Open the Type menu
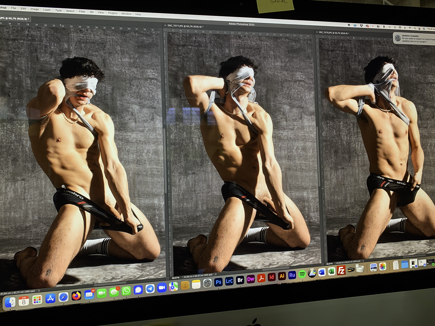The height and width of the screenshot is (326, 435). [58, 10]
